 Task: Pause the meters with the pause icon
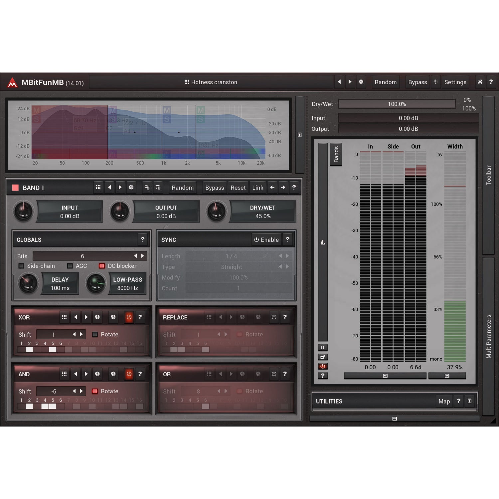322,348
